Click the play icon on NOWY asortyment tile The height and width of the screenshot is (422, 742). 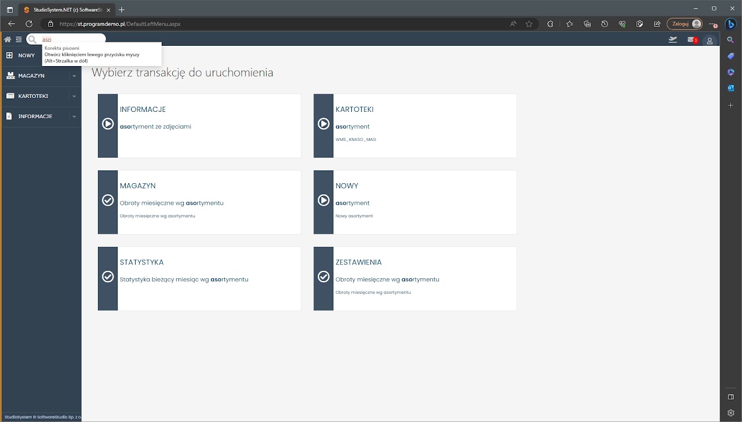click(323, 201)
